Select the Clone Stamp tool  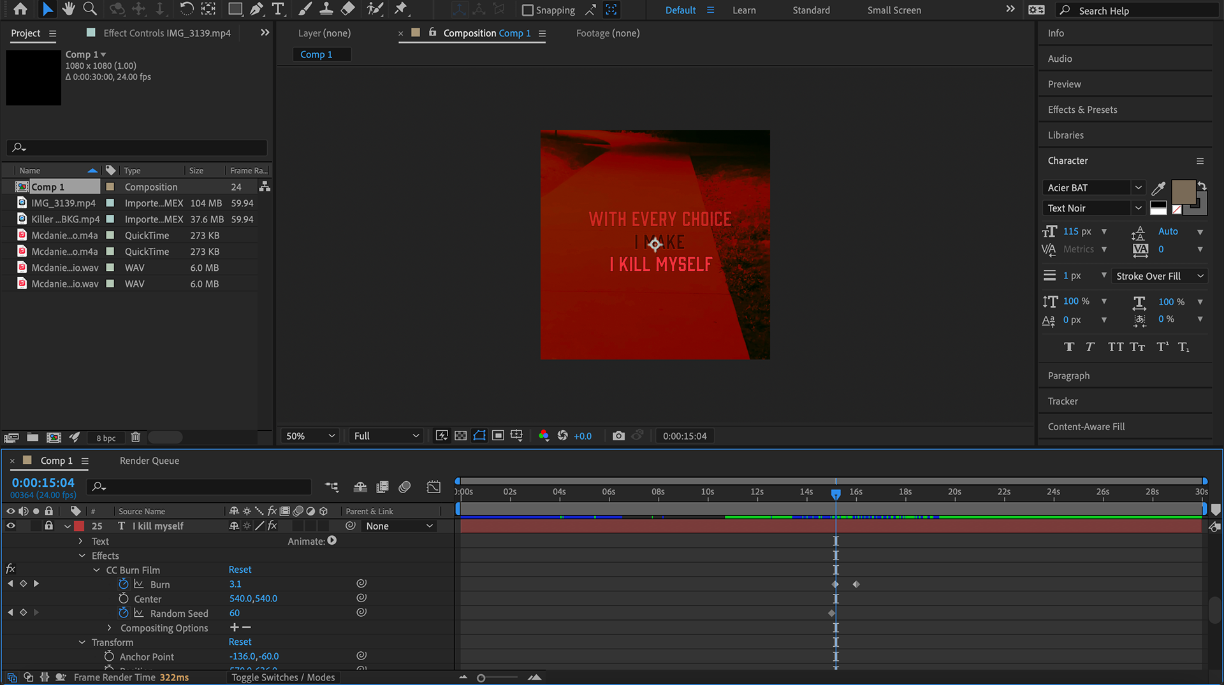[x=326, y=9]
